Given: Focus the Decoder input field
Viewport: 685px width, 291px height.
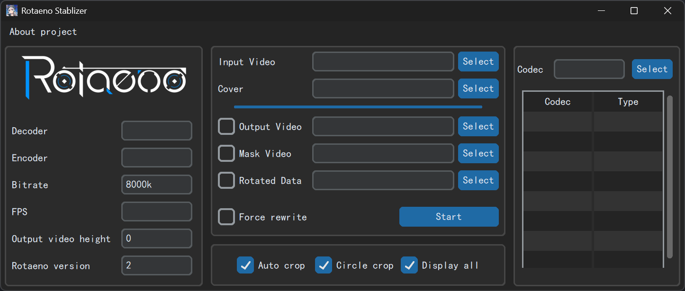Looking at the screenshot, I should point(157,131).
